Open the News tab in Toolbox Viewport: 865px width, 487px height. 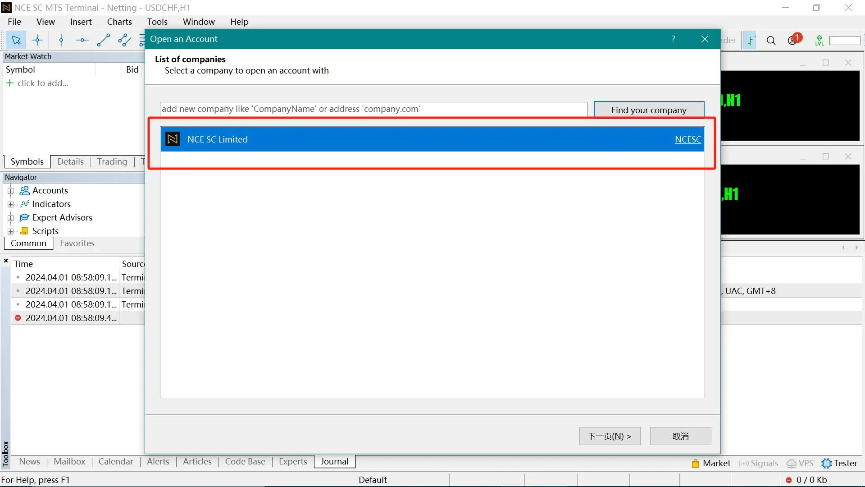(x=29, y=461)
